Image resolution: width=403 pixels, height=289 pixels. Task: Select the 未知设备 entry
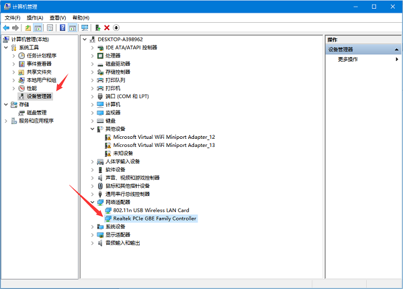(x=123, y=154)
